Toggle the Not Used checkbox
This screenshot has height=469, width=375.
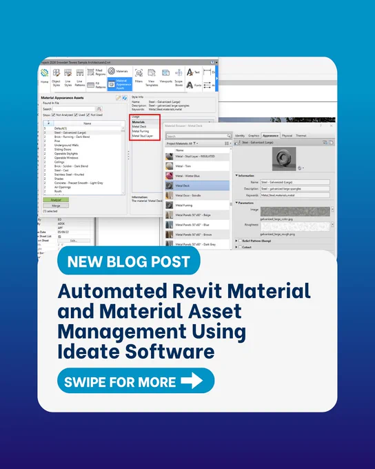[88, 115]
